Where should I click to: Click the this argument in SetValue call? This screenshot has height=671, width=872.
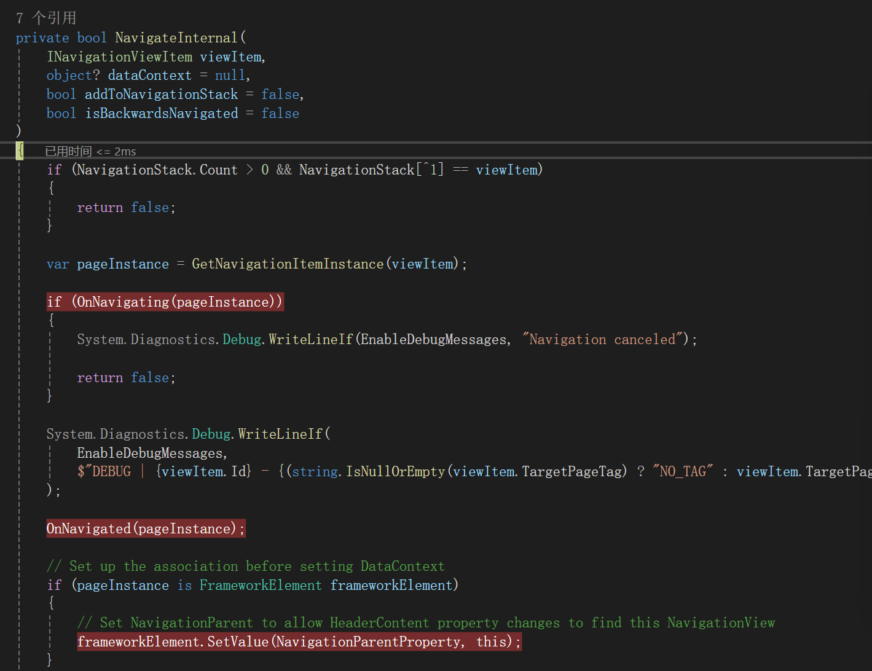click(491, 642)
